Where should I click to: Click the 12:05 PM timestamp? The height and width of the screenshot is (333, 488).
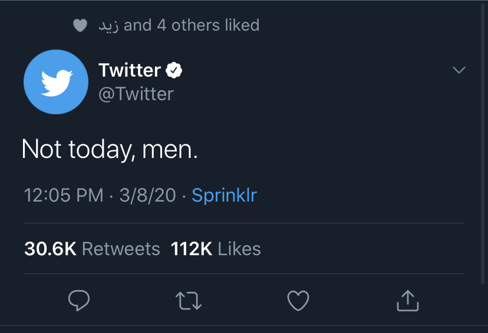(64, 195)
